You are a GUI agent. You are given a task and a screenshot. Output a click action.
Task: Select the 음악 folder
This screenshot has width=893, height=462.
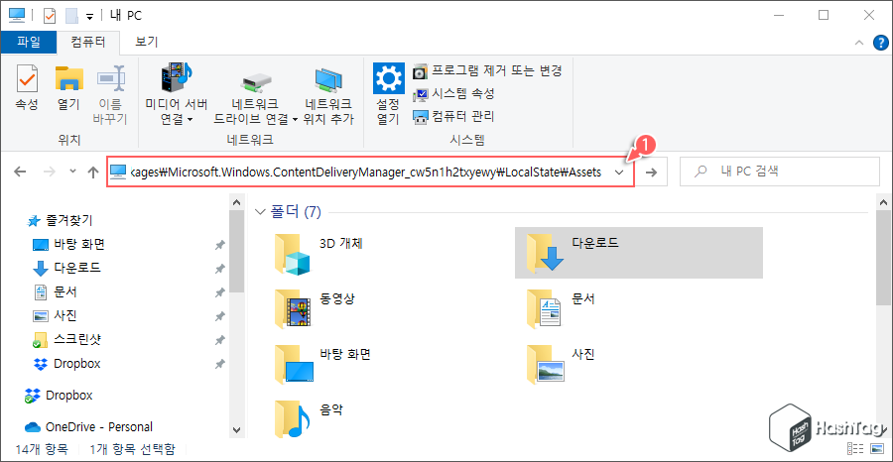point(311,418)
